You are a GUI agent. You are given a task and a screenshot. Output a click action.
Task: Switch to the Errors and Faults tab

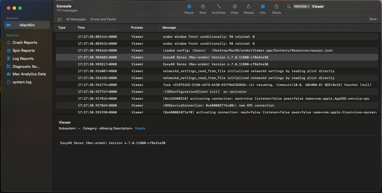click(103, 19)
